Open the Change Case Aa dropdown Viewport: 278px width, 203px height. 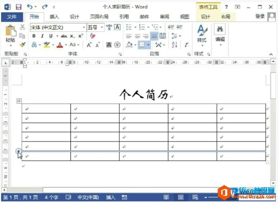[74, 45]
